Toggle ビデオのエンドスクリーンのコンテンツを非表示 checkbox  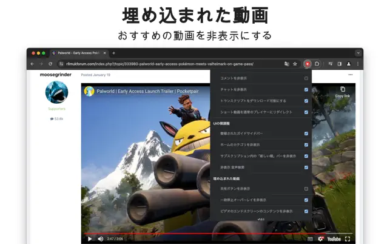click(x=306, y=211)
